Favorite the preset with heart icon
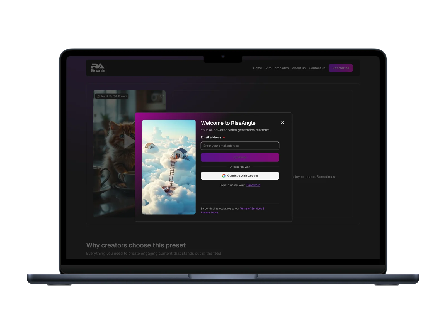The height and width of the screenshot is (334, 446). click(162, 96)
